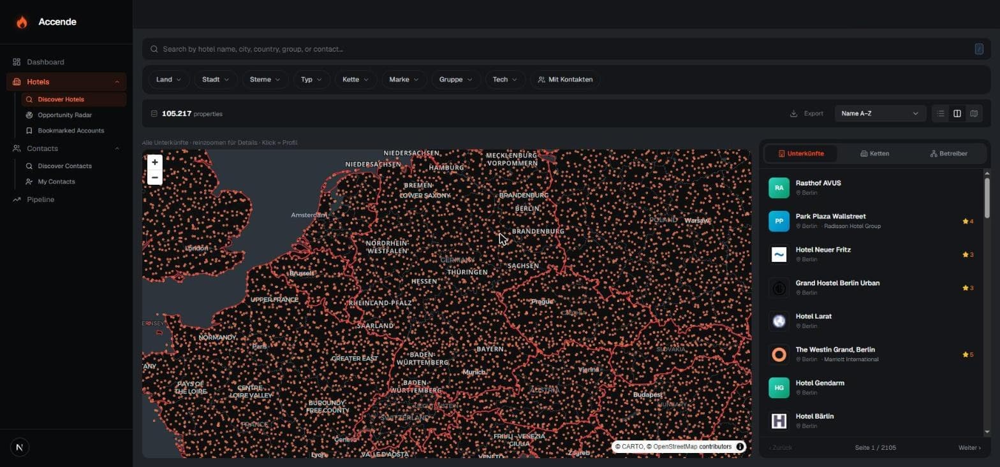Expand the Marke filter dropdown

tap(404, 80)
